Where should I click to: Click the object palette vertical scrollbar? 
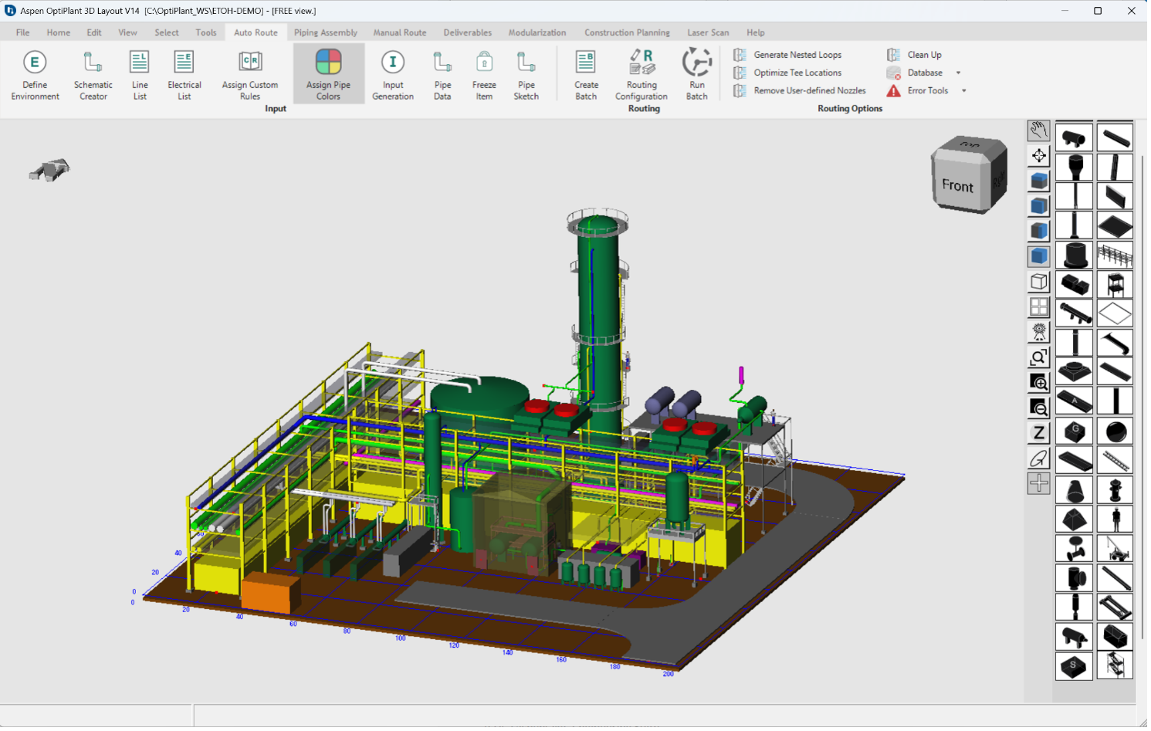click(1142, 398)
